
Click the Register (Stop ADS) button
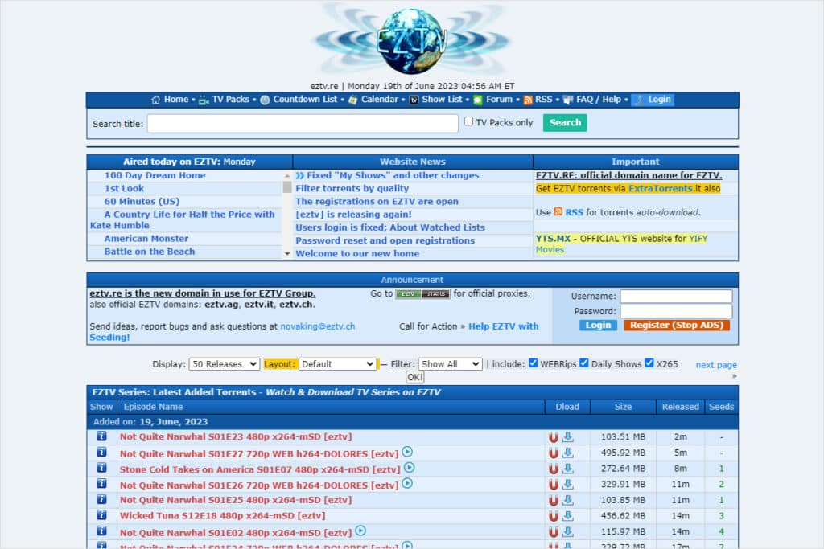[x=676, y=326]
